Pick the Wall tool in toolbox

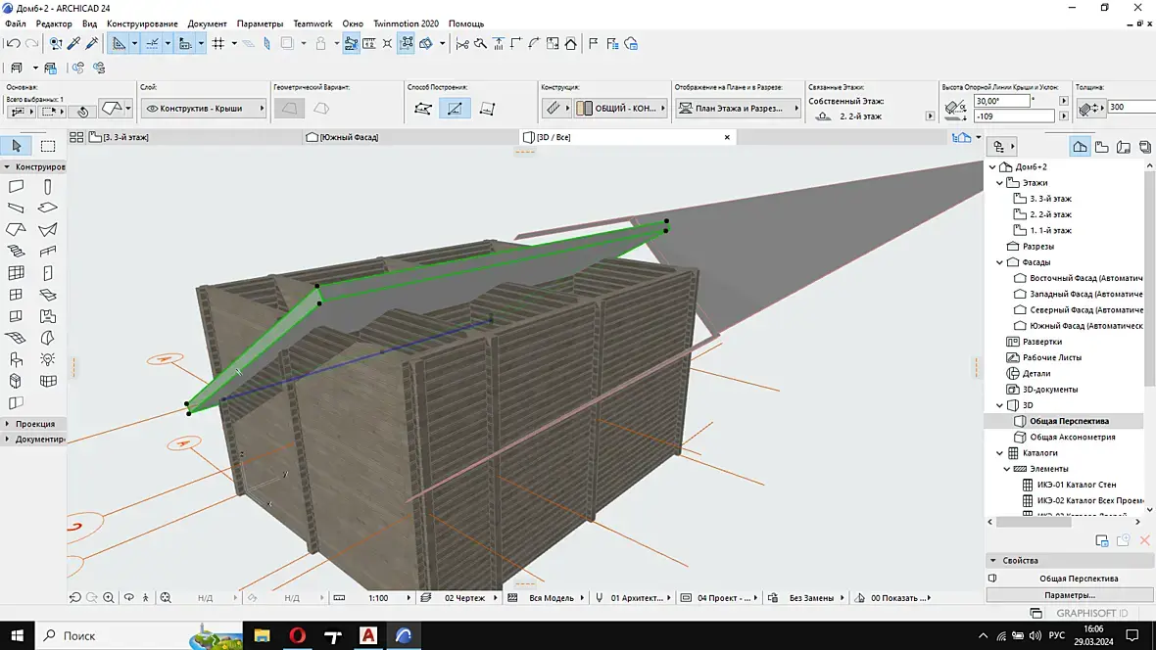(17, 186)
